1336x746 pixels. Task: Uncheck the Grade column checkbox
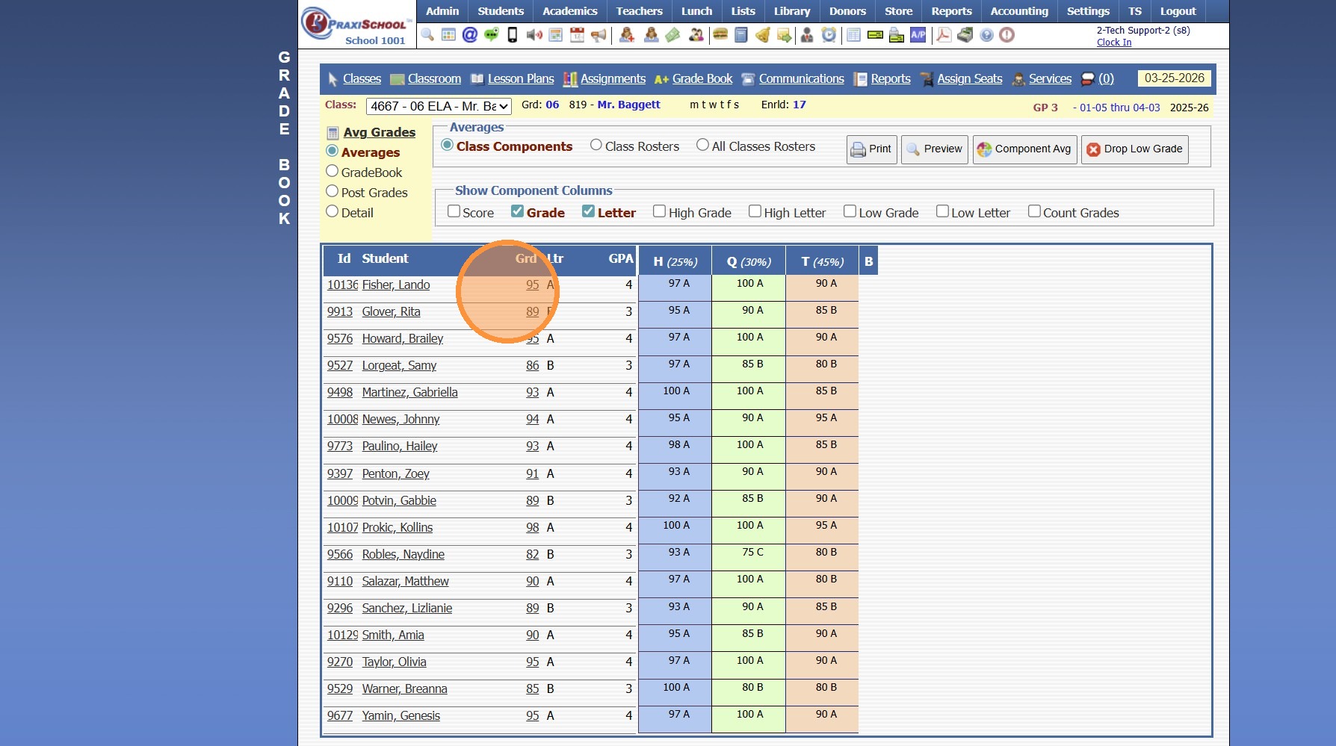click(517, 211)
